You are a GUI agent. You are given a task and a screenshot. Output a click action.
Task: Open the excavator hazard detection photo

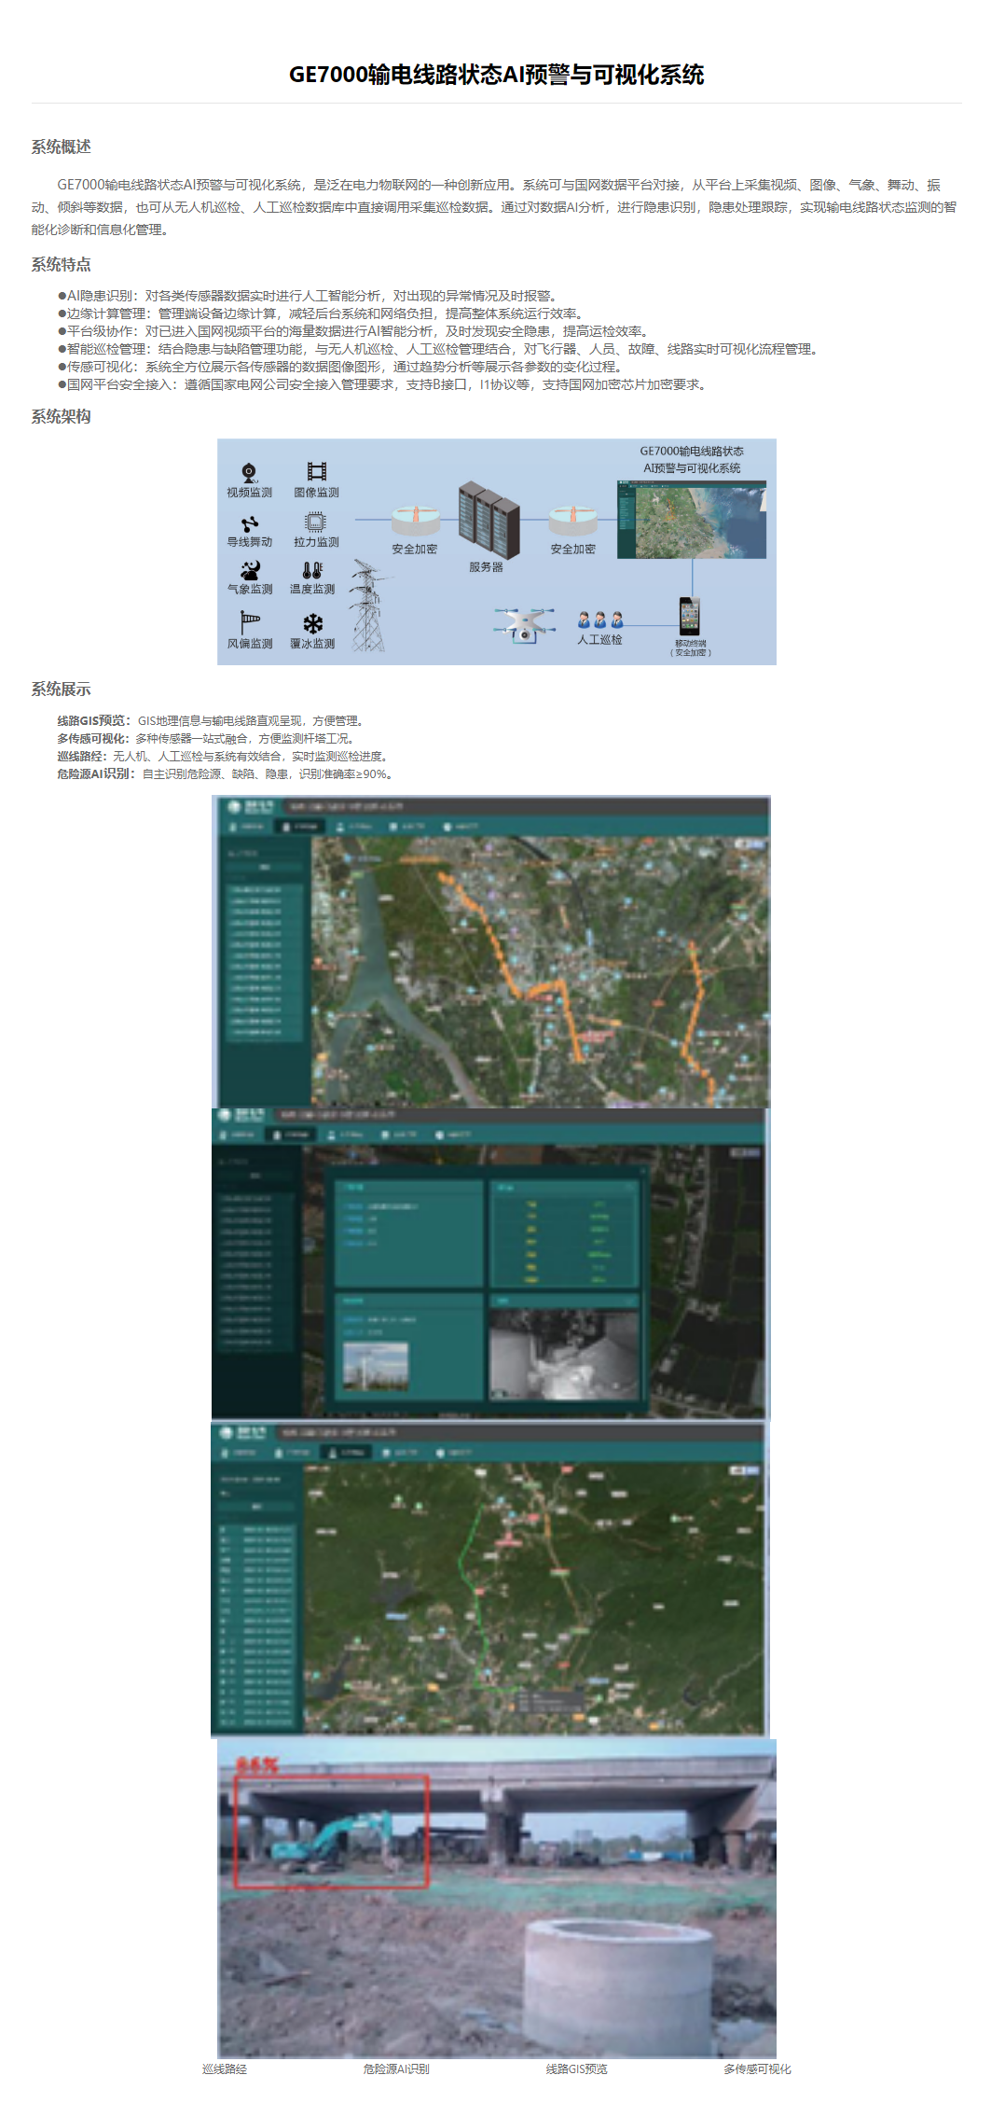[497, 1898]
